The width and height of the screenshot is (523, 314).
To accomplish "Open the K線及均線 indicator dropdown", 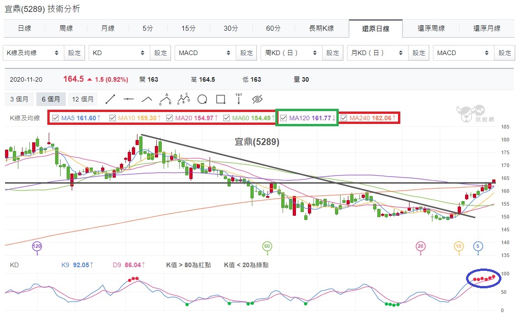I will click(x=34, y=53).
